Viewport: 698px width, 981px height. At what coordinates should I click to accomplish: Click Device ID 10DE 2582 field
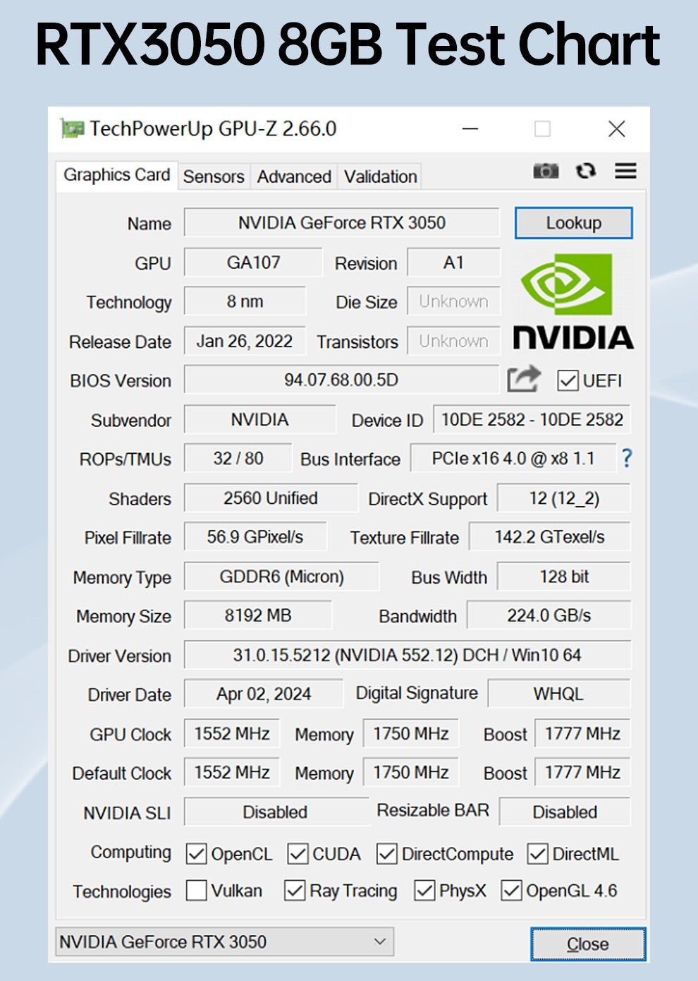pos(532,419)
